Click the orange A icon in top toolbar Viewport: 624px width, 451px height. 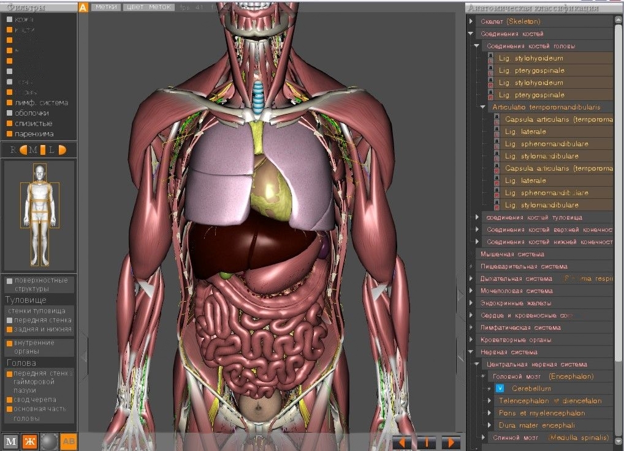(x=83, y=8)
